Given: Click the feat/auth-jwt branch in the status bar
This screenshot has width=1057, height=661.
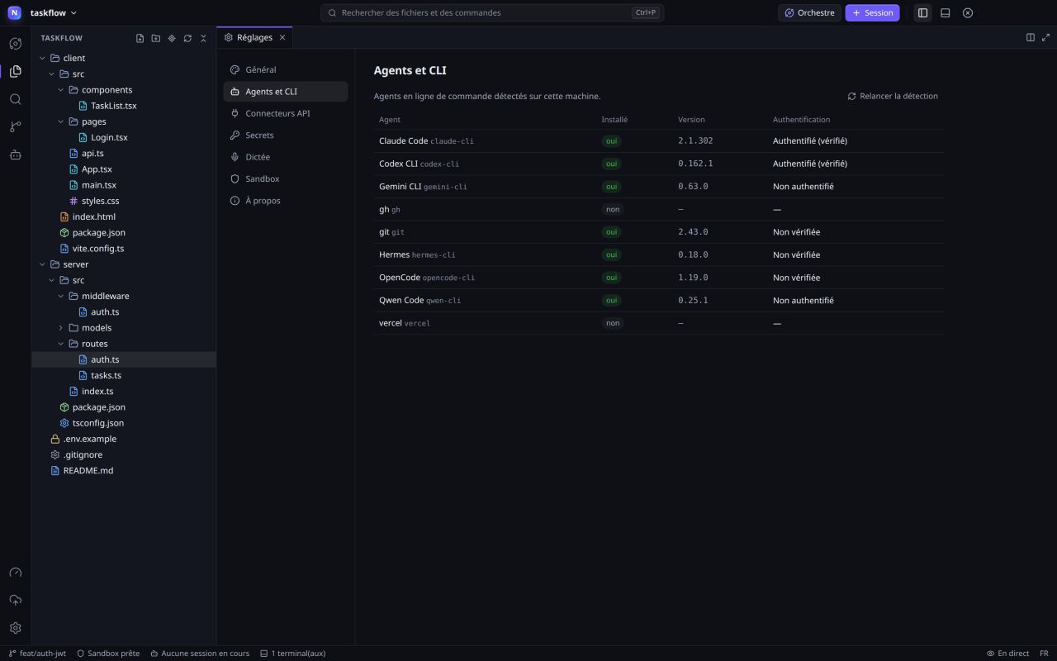Looking at the screenshot, I should [37, 654].
